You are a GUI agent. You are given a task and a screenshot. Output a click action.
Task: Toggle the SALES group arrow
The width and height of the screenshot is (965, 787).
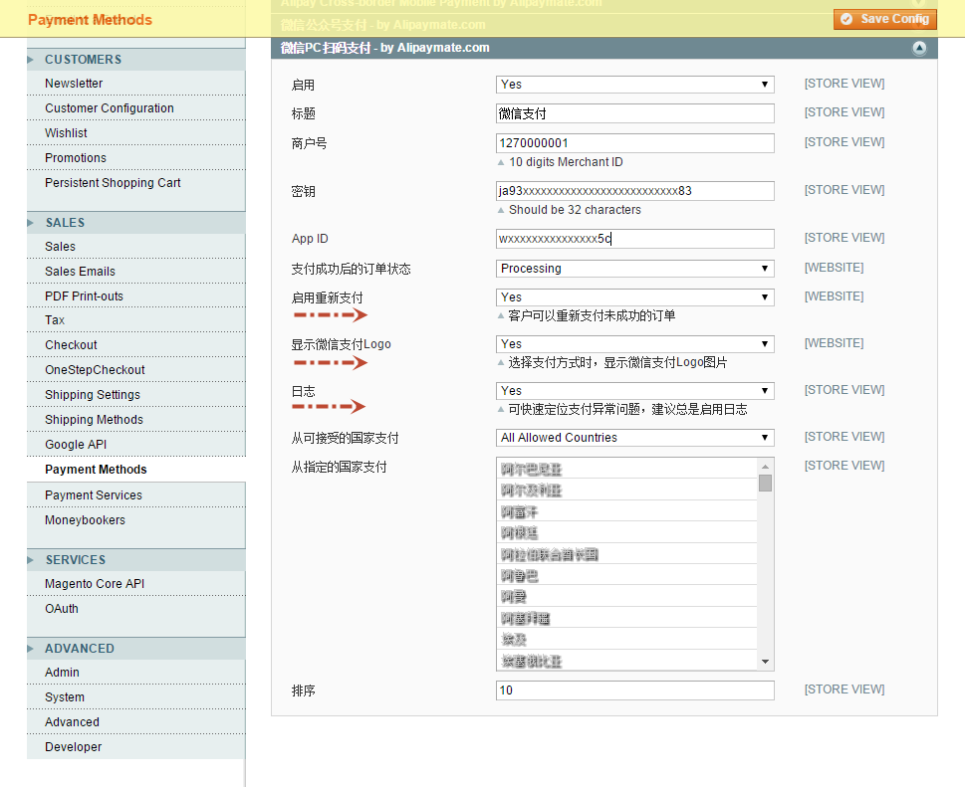point(30,223)
